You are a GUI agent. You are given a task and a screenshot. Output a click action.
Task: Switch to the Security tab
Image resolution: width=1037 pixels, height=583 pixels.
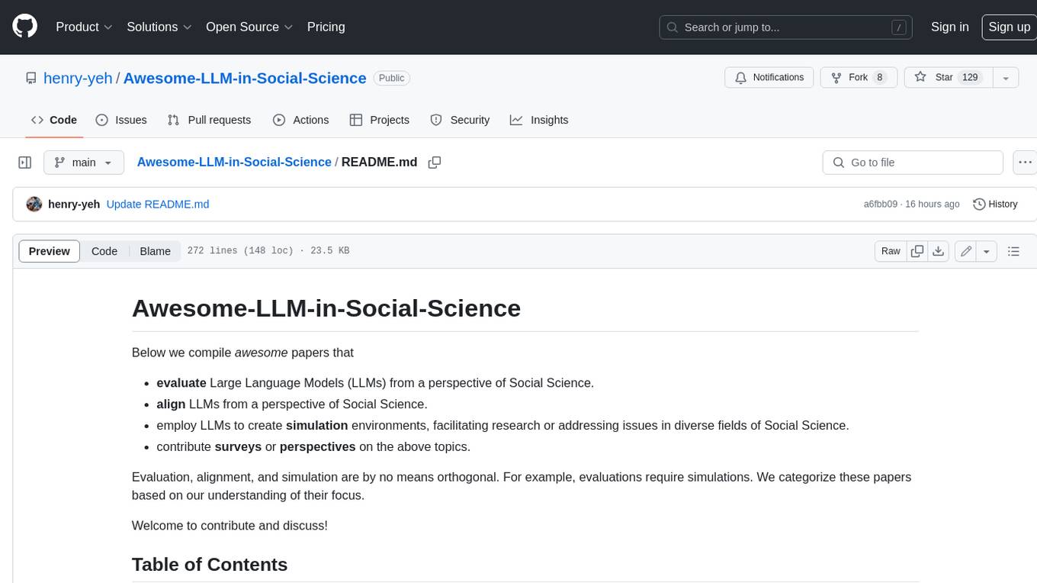[460, 120]
